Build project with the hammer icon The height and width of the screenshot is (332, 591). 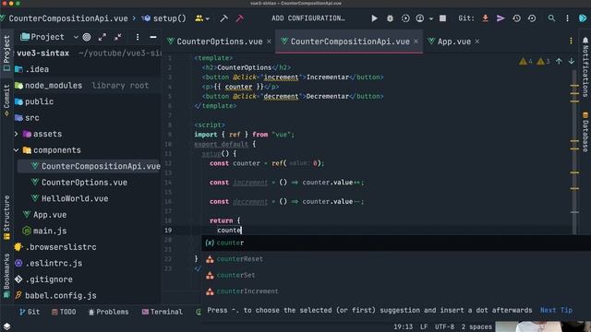point(223,18)
